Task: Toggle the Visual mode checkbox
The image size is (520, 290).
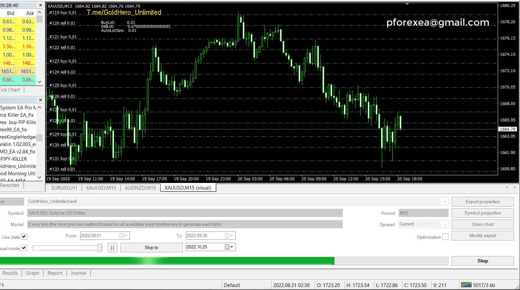Action: coord(24,248)
